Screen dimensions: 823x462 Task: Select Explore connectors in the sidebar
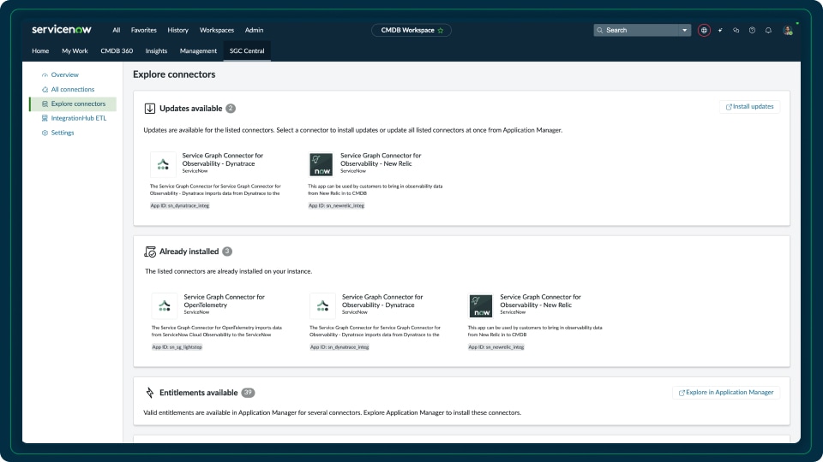pos(73,104)
